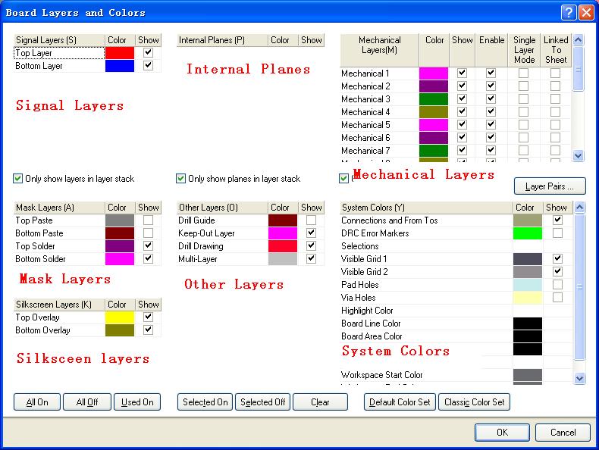Toggle Show checkbox for Bottom Layer
This screenshot has height=450, width=599.
[148, 66]
